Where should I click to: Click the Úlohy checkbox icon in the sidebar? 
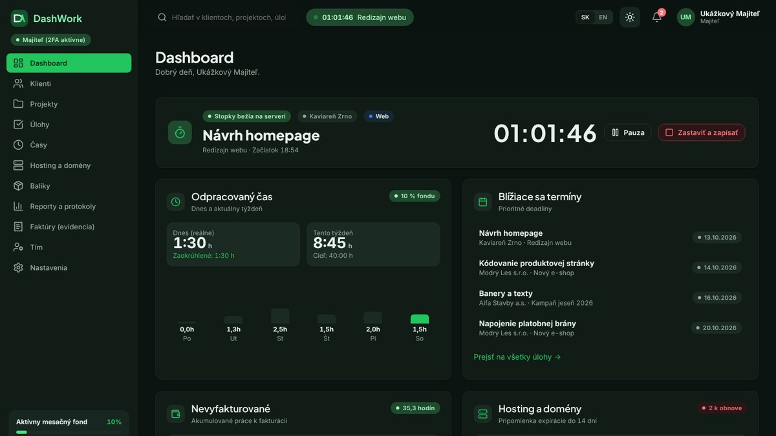tap(18, 125)
